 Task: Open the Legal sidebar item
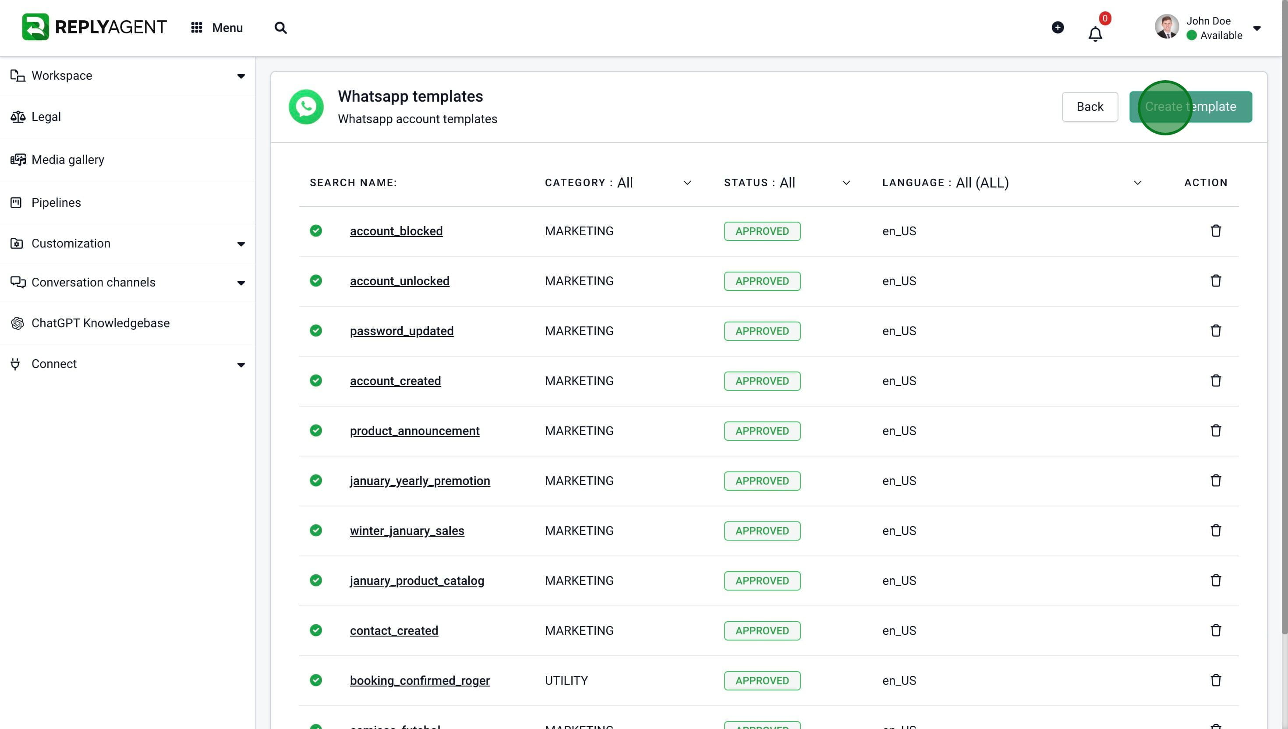127,117
